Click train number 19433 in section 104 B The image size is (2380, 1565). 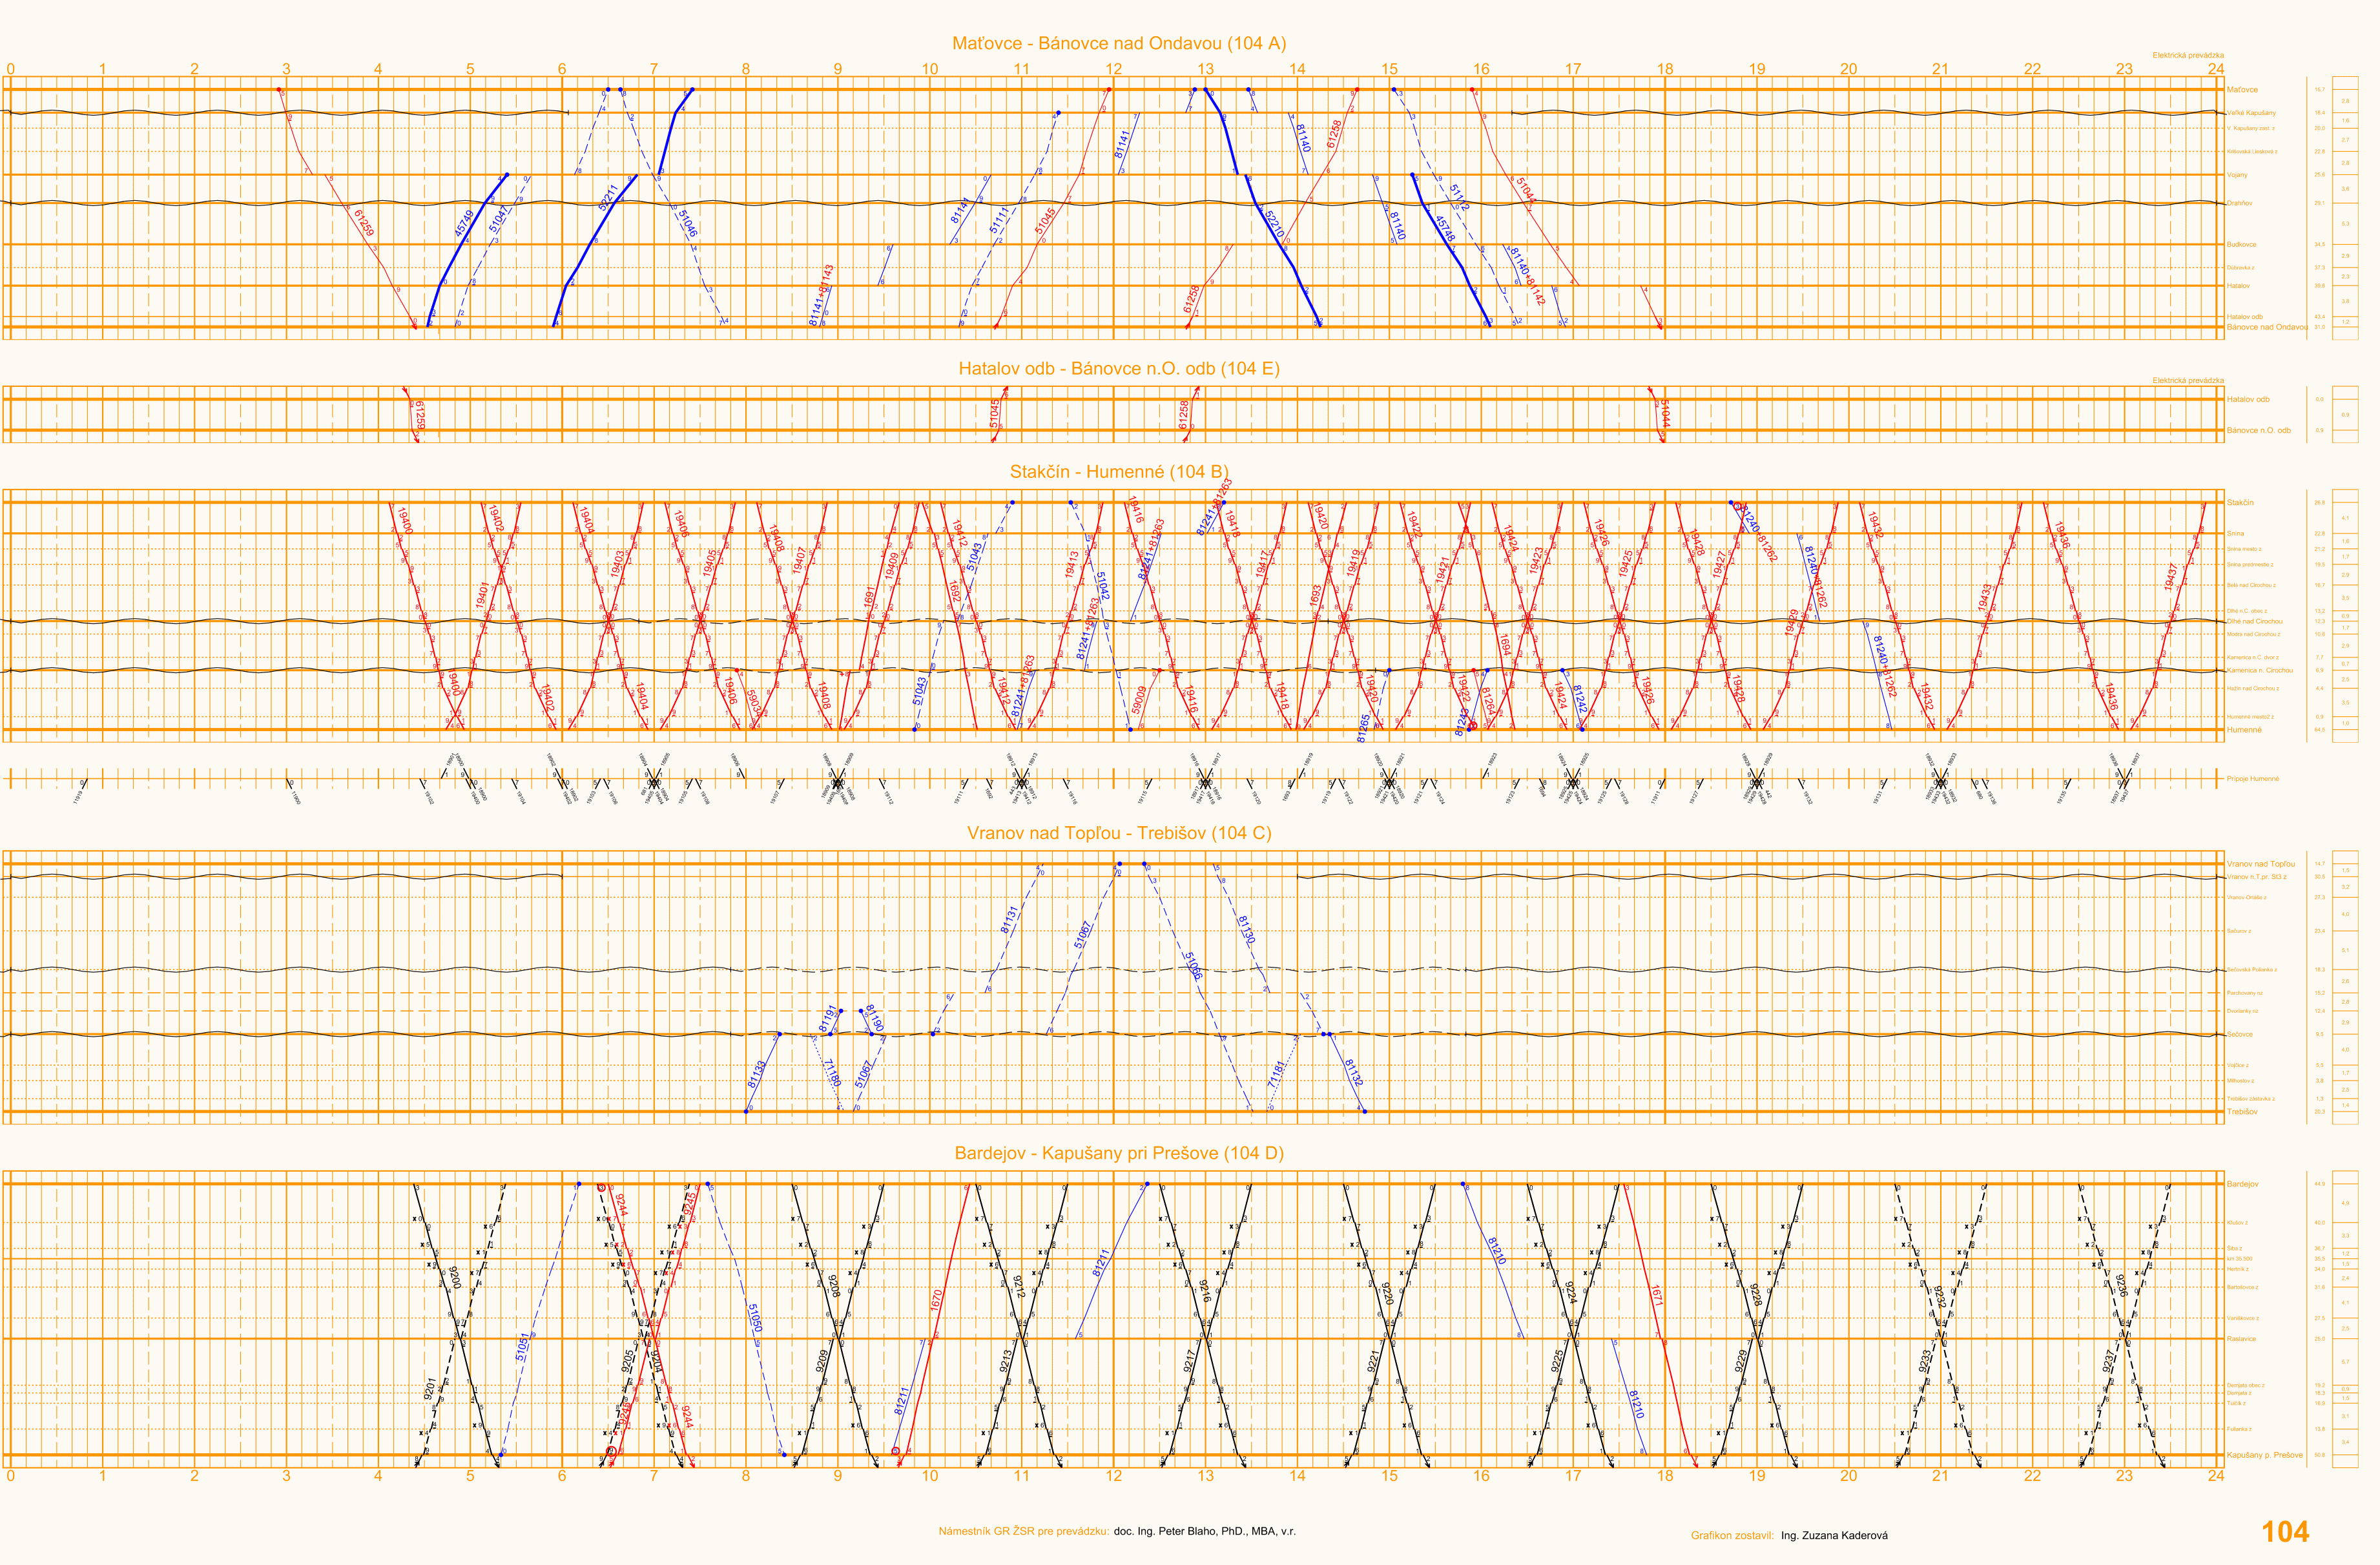tap(1985, 598)
